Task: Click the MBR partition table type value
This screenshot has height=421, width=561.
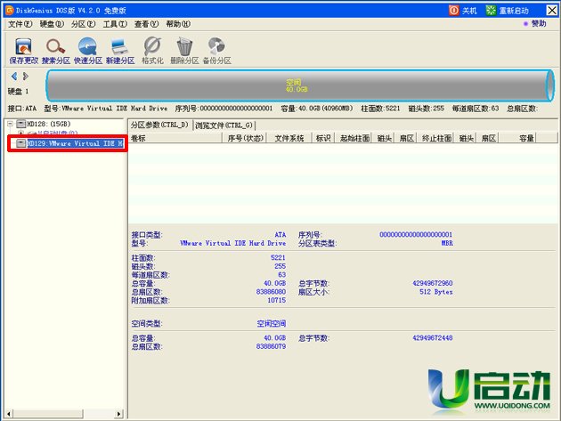Action: click(x=447, y=243)
